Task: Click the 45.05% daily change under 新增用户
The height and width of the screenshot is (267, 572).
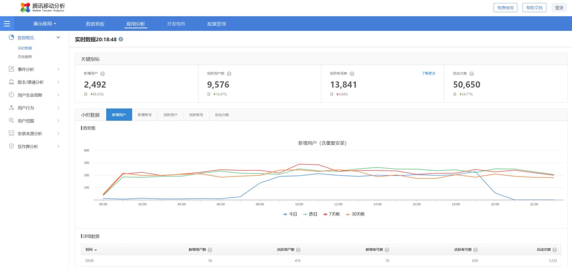Action: tap(97, 94)
